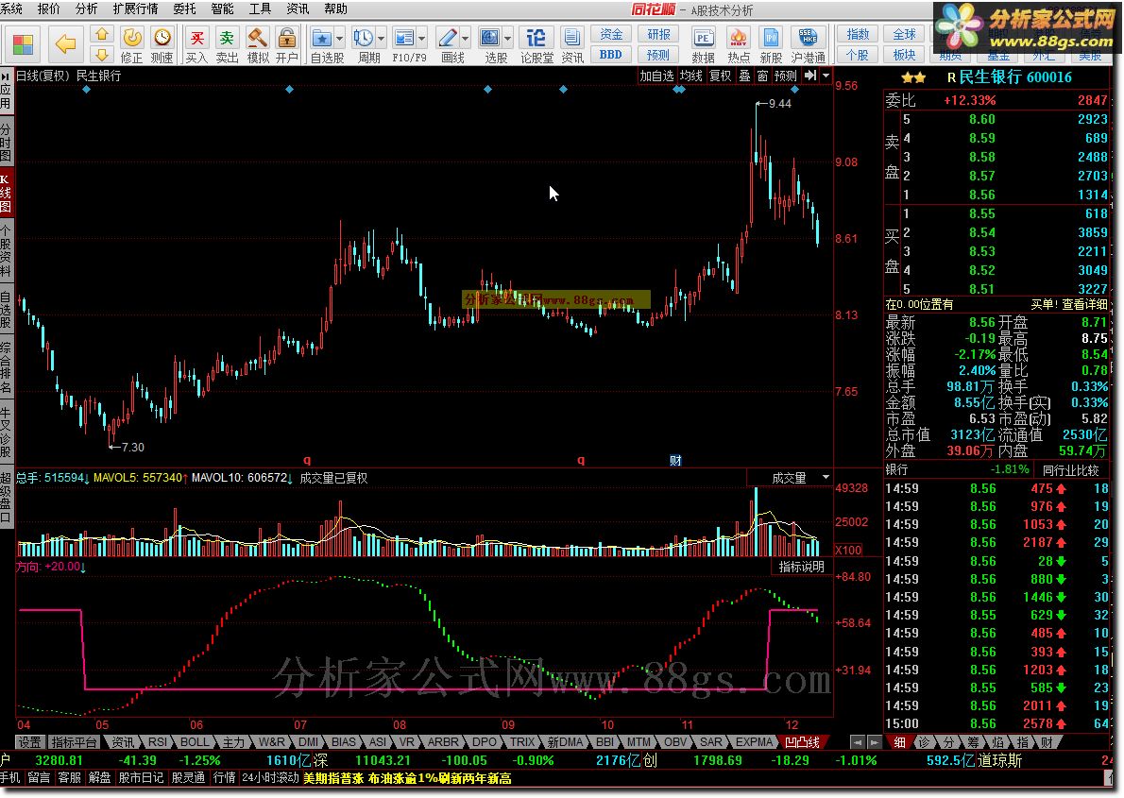Click the colorful home squares icon
1124x798 pixels.
pos(23,43)
